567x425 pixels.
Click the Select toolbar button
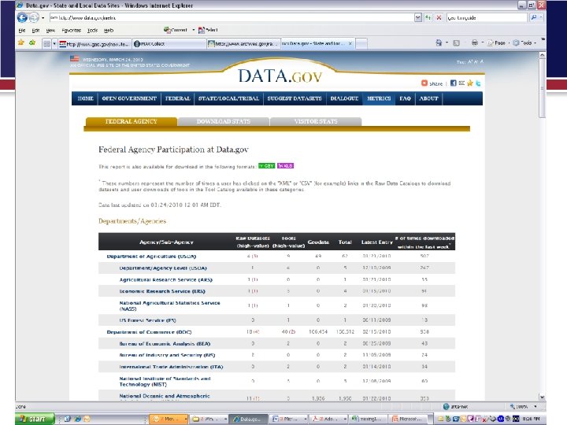[208, 30]
